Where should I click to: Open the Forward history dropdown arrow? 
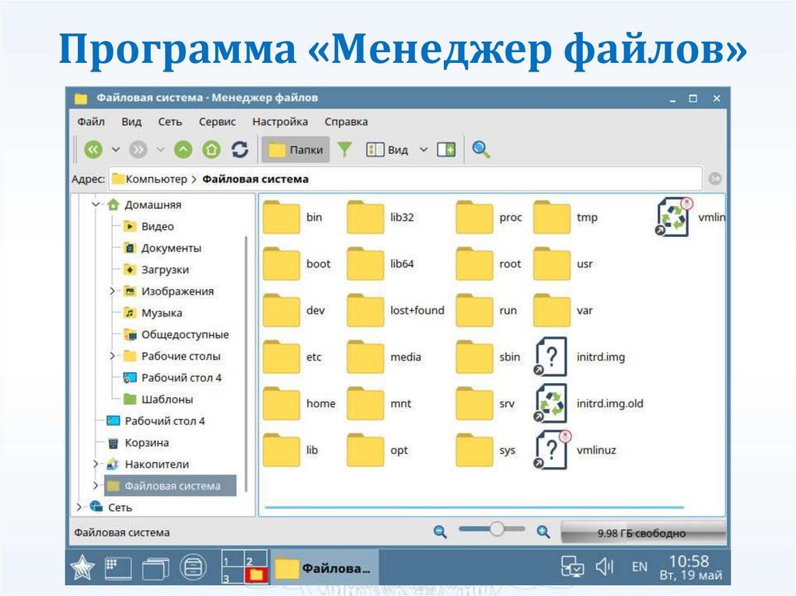click(160, 150)
